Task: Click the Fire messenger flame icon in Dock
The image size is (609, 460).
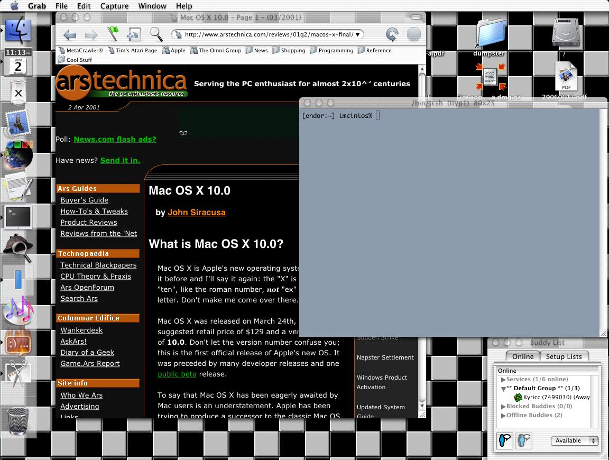Action: point(19,342)
